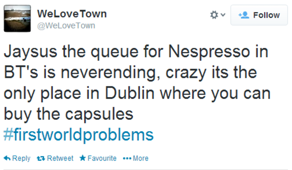The image size is (292, 170).
Task: Click the three-dots More icon
Action: (x=127, y=158)
